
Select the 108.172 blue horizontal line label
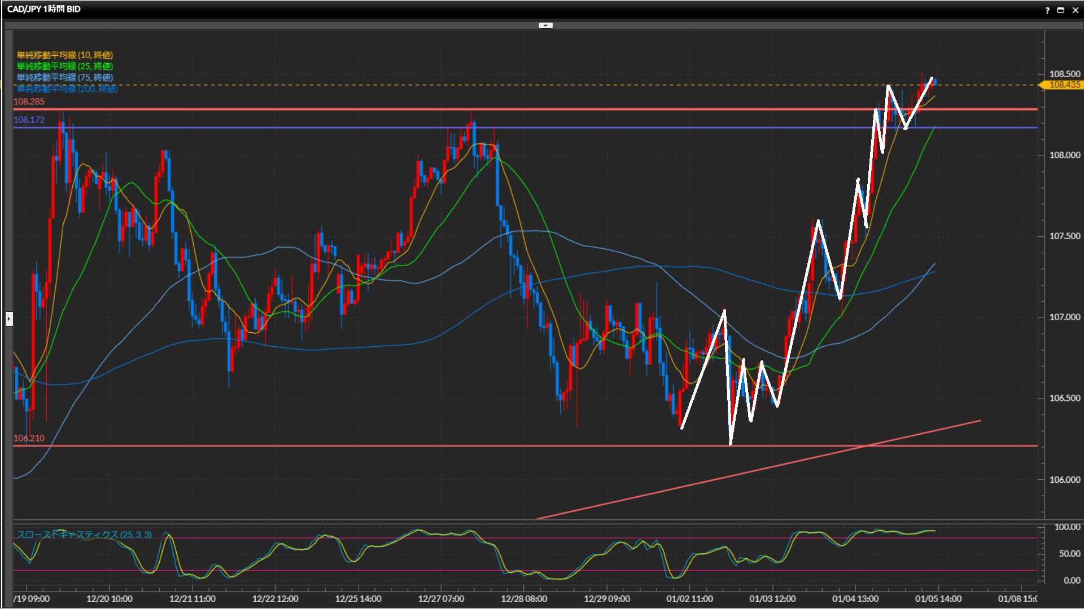tap(29, 120)
